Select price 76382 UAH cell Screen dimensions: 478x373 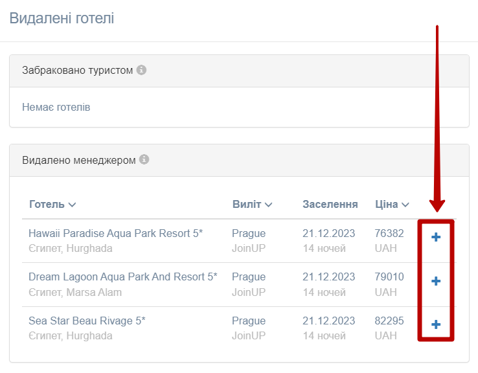[389, 241]
